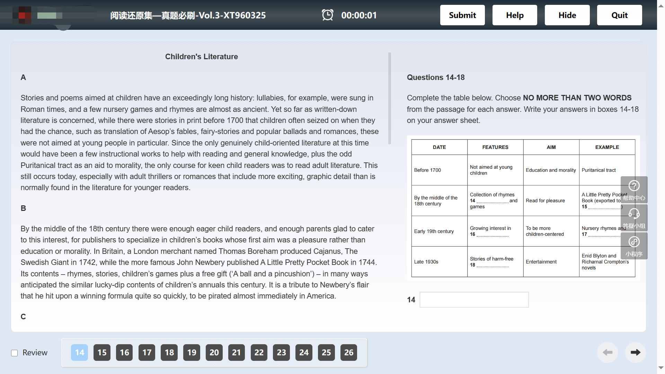The width and height of the screenshot is (665, 374).
Task: Open the 帮助中心 help center icon
Action: point(634,190)
